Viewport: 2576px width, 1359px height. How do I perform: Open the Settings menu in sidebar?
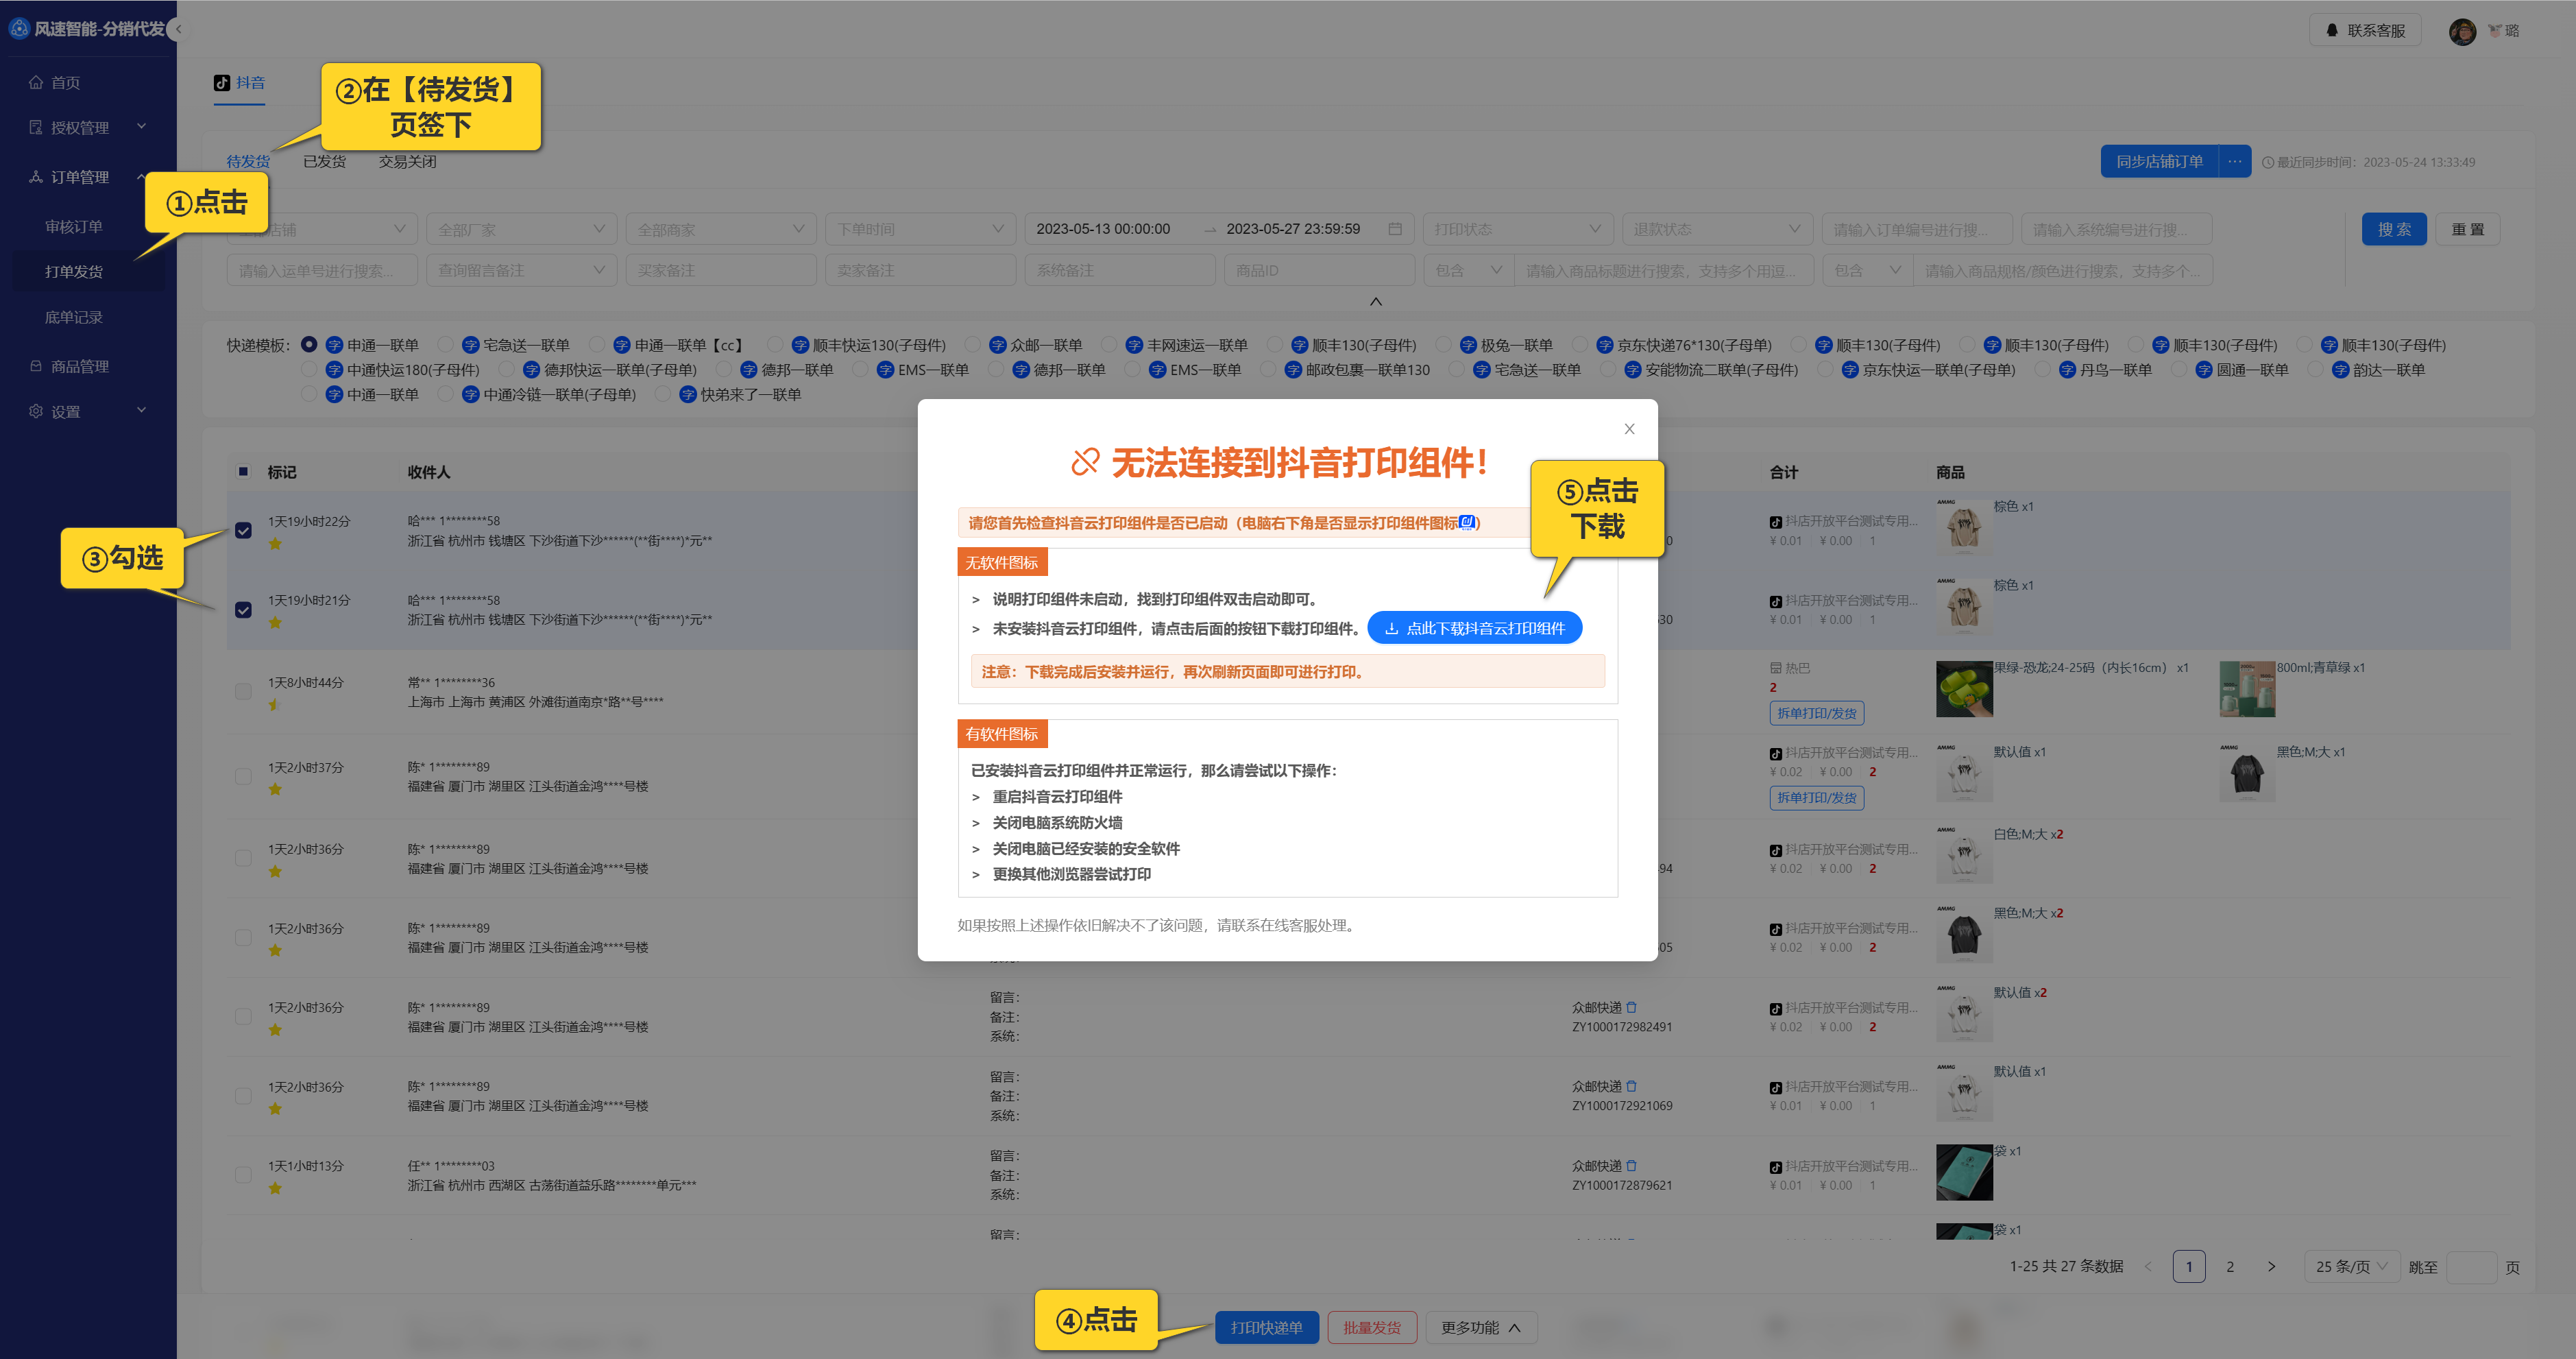click(x=66, y=411)
